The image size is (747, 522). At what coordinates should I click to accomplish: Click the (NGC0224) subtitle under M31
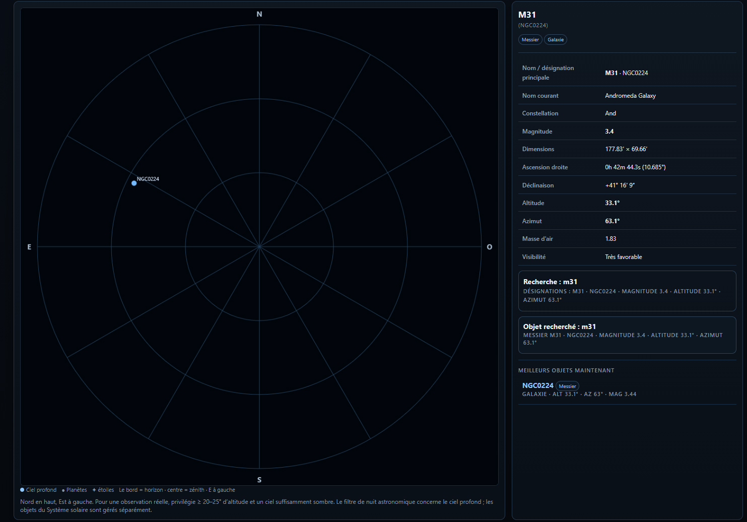coord(533,25)
